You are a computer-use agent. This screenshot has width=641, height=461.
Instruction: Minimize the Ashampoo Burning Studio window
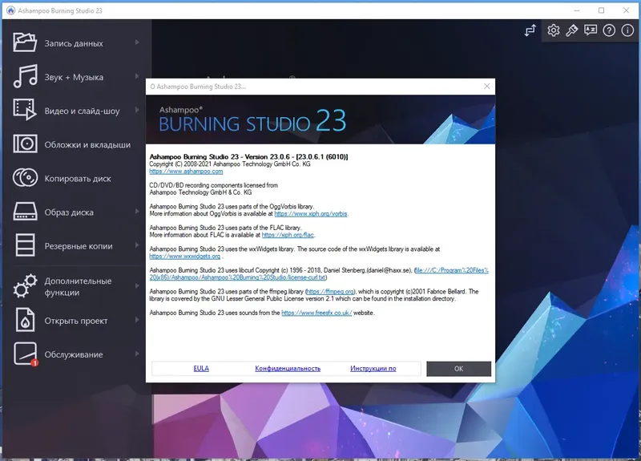click(x=577, y=10)
